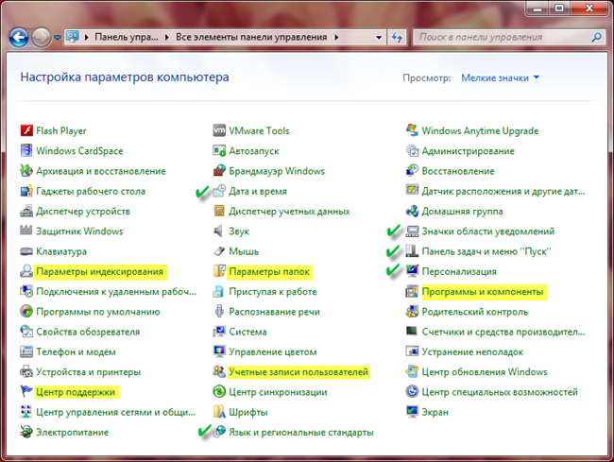Click the Forward navigation button

tap(42, 38)
